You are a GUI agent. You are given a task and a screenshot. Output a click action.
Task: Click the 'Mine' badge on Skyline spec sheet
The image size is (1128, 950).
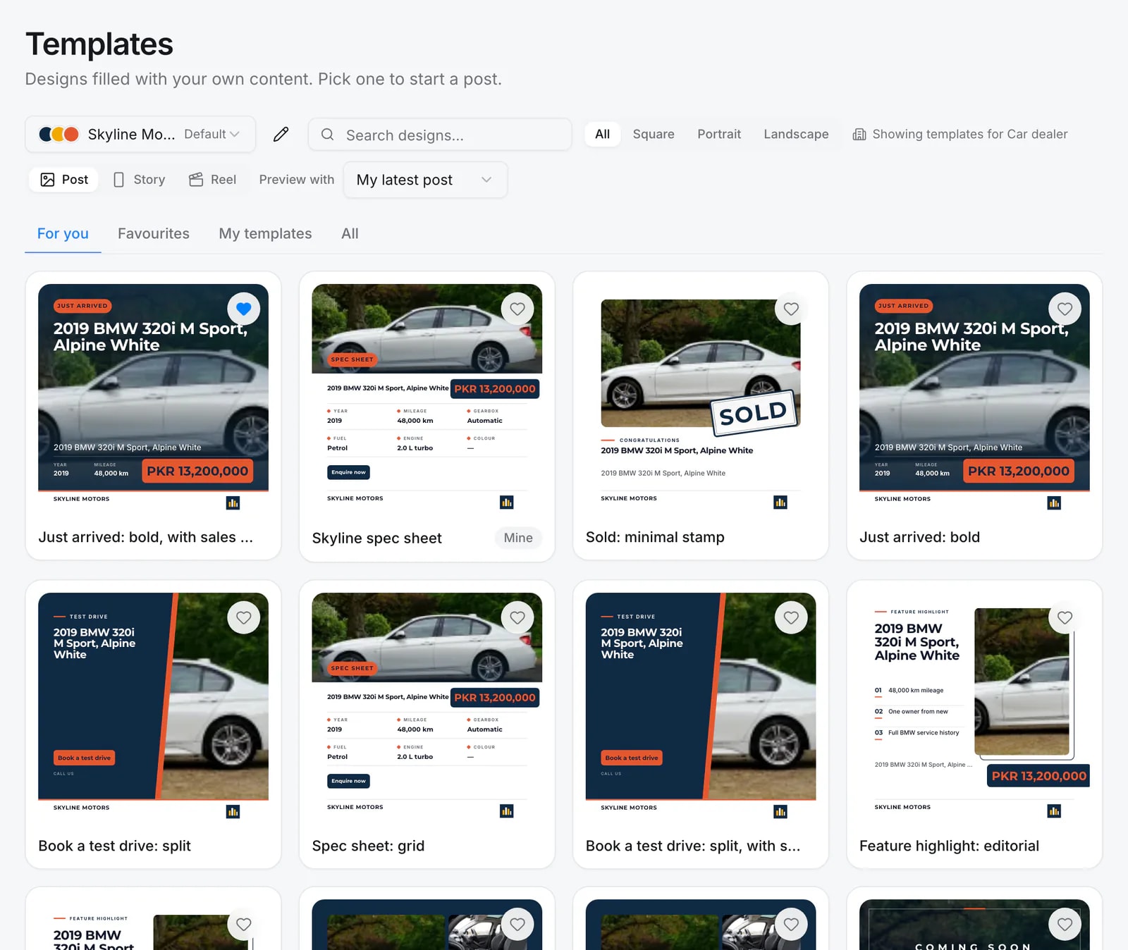[518, 538]
